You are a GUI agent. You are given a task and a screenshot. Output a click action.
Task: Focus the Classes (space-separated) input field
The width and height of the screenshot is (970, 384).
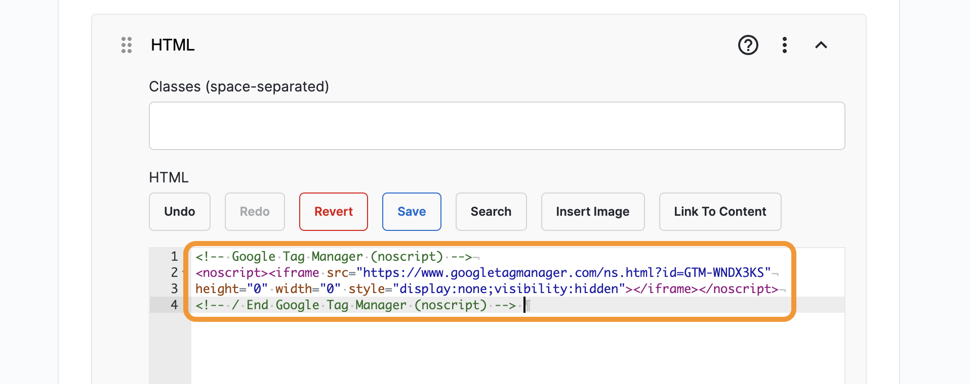click(x=497, y=126)
